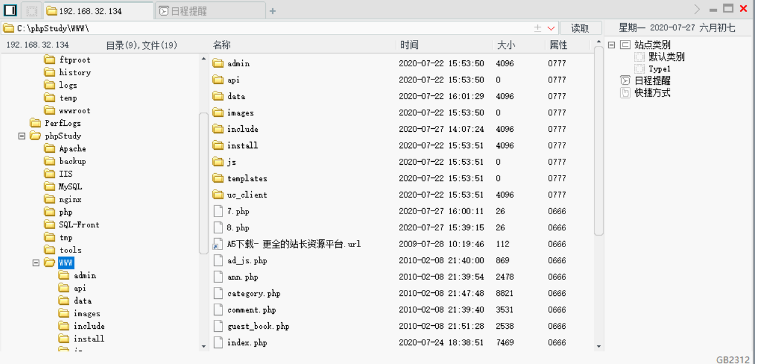The height and width of the screenshot is (364, 758).
Task: Click the 星期一 2020-07-27 date label
Action: pyautogui.click(x=677, y=28)
